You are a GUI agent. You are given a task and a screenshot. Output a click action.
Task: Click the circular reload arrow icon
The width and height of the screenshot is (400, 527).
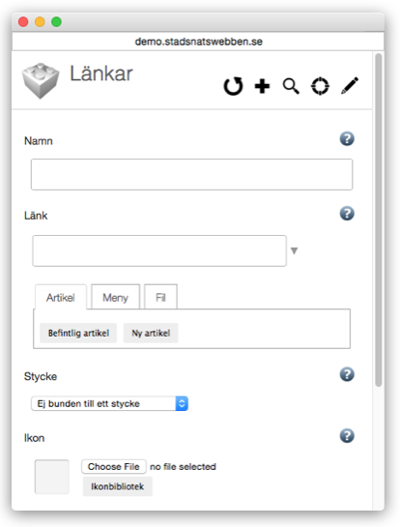233,86
